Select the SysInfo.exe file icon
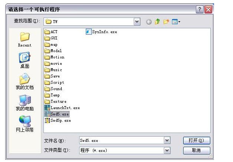Viewport: 233px width, 162px height. pyautogui.click(x=88, y=32)
